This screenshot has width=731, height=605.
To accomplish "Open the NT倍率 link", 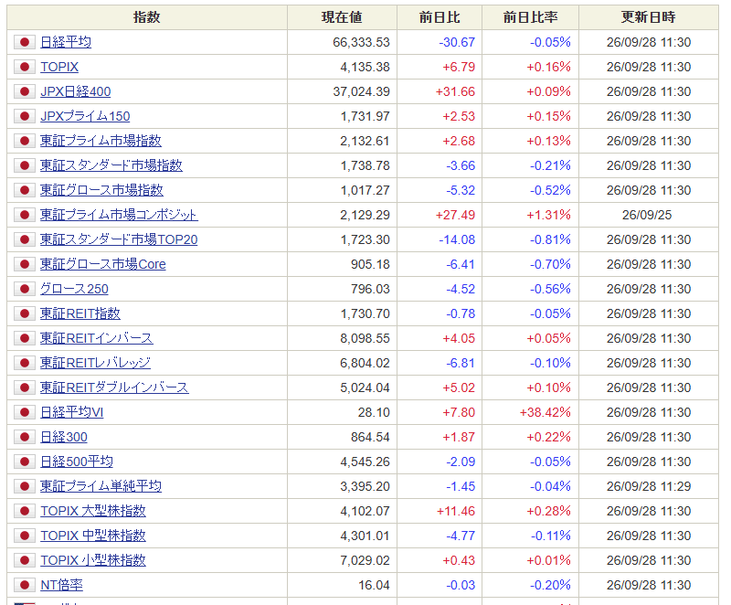I will (61, 586).
